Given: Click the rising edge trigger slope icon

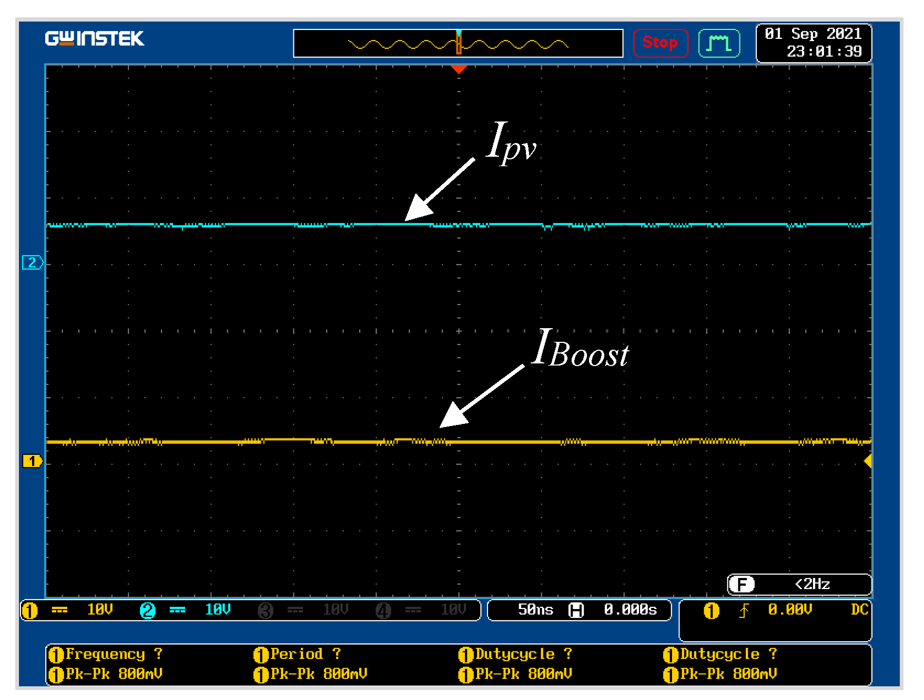Looking at the screenshot, I should [744, 610].
